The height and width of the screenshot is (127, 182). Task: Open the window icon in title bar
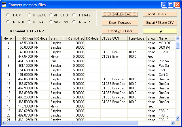pyautogui.click(x=4, y=5)
